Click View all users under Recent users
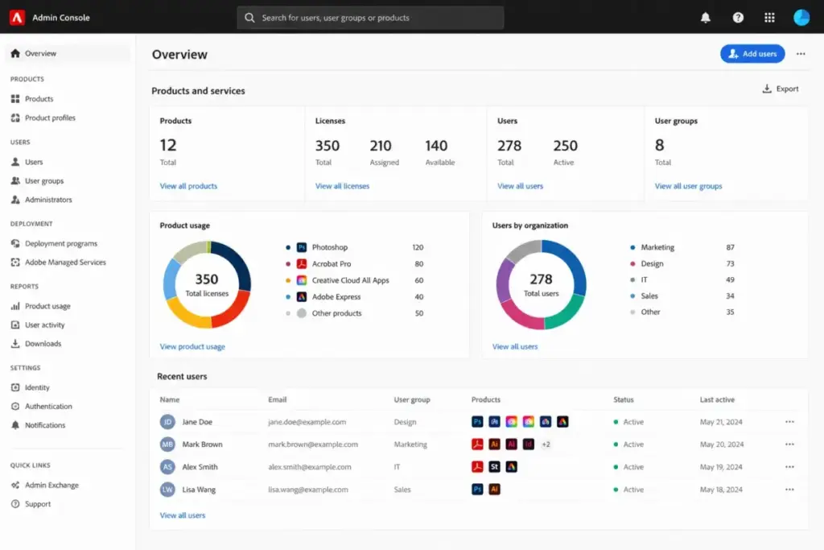The width and height of the screenshot is (824, 550). (183, 515)
